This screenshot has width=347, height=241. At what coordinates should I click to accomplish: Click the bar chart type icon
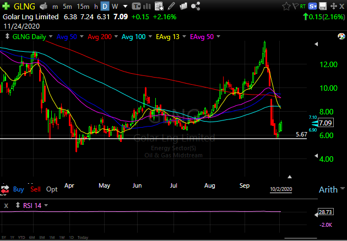pyautogui.click(x=147, y=7)
